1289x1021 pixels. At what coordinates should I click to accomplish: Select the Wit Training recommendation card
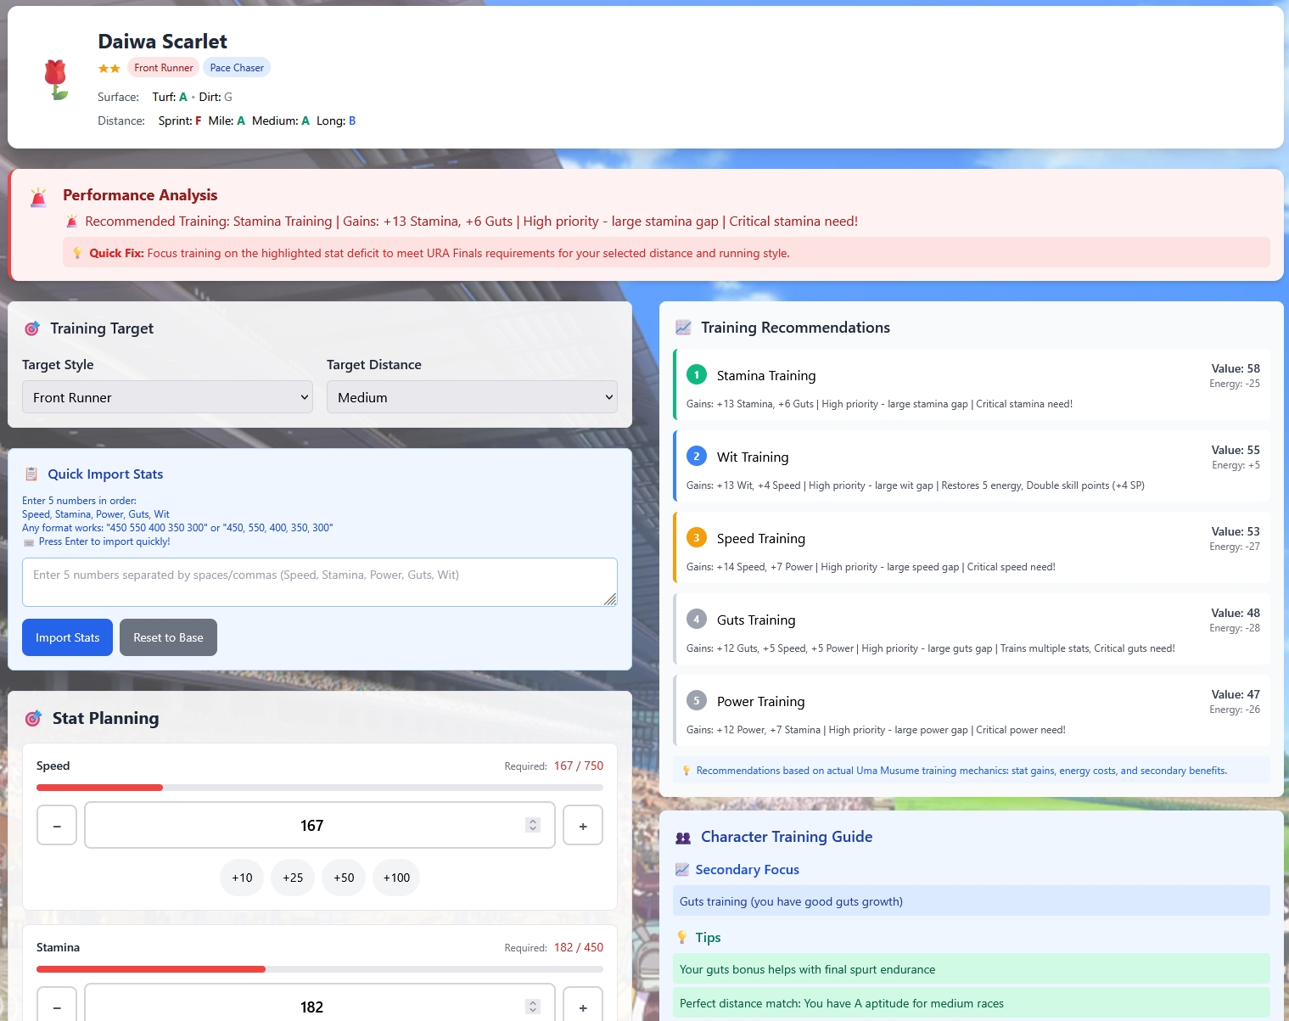(972, 466)
